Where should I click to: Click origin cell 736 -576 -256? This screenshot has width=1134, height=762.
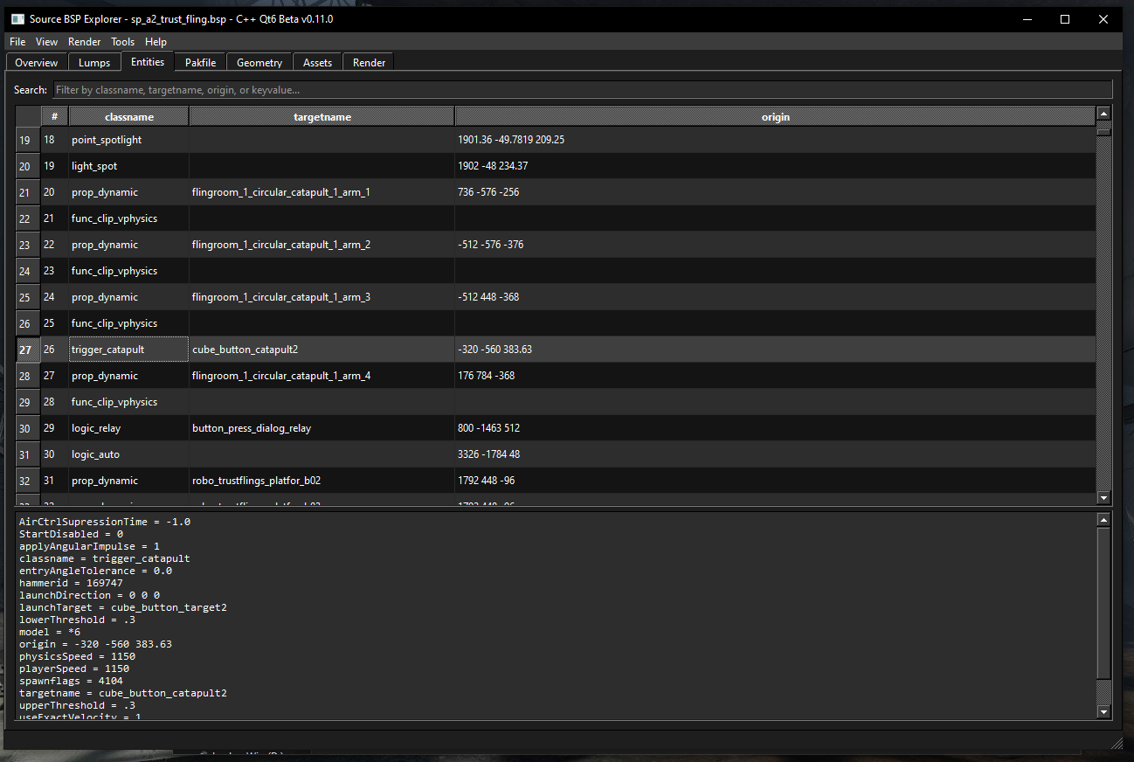coord(775,192)
